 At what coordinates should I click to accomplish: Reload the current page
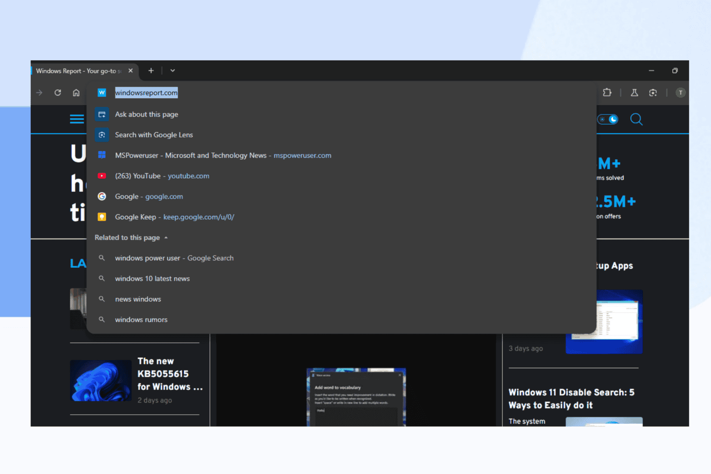point(58,93)
